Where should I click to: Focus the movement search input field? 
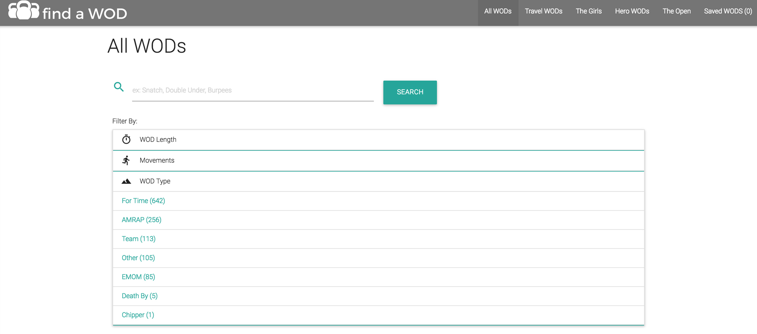pos(253,91)
